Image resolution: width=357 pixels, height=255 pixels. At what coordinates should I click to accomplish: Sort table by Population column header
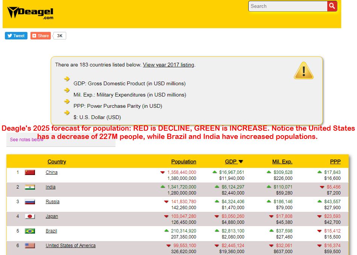click(184, 161)
